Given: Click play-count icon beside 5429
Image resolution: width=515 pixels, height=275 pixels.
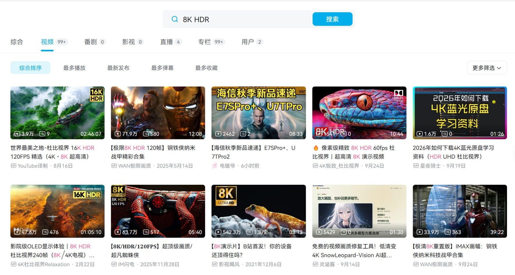Looking at the screenshot, I should pyautogui.click(x=319, y=232).
